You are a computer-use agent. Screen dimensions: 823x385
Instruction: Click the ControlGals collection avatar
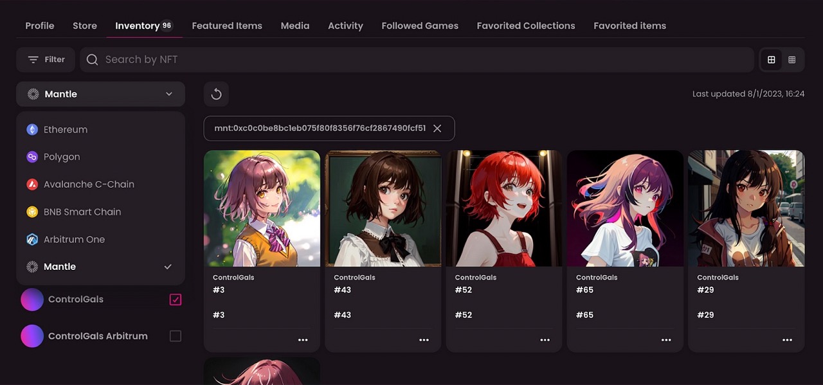(32, 300)
